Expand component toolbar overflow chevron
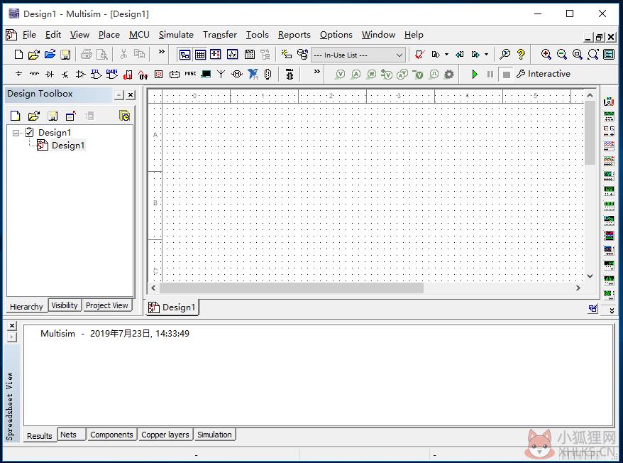 point(316,72)
